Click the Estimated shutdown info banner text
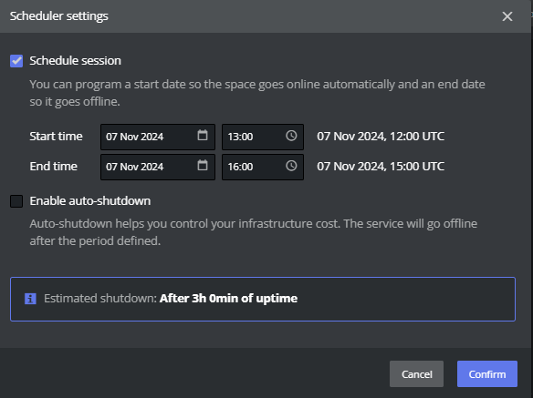This screenshot has height=398, width=533. click(x=171, y=298)
